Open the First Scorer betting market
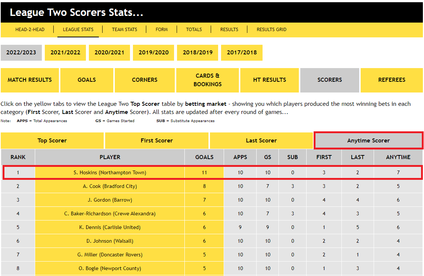 coord(157,141)
